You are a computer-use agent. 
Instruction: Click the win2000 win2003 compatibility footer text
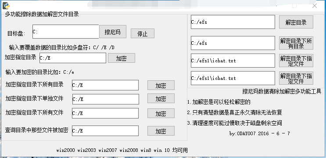click(x=122, y=150)
